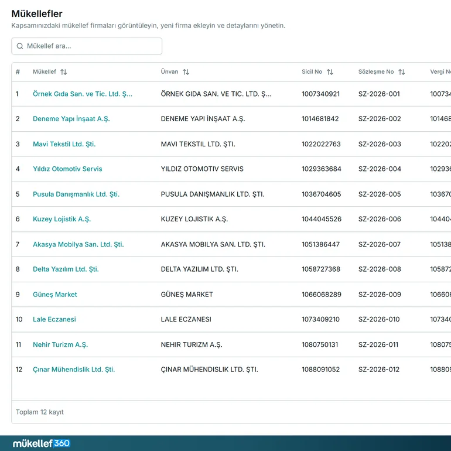Click the mükellef360 logo
451x451 pixels.
[x=42, y=443]
